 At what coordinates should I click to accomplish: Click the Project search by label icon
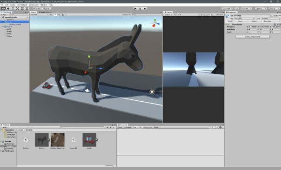pos(110,127)
